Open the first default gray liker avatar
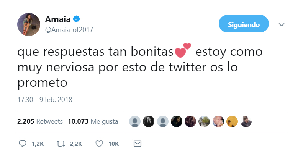Viewport: 303px width, 160px height. pos(134,121)
